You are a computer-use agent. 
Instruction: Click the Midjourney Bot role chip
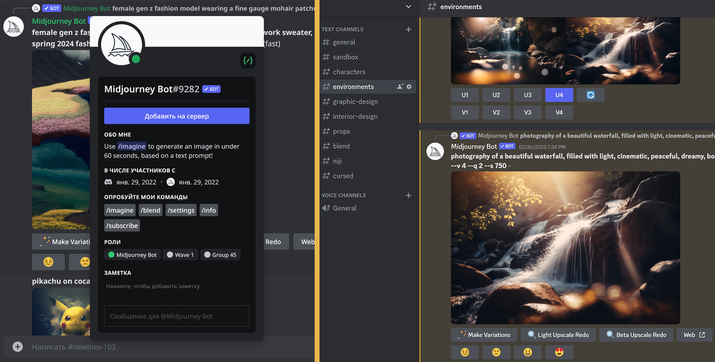[x=132, y=255]
